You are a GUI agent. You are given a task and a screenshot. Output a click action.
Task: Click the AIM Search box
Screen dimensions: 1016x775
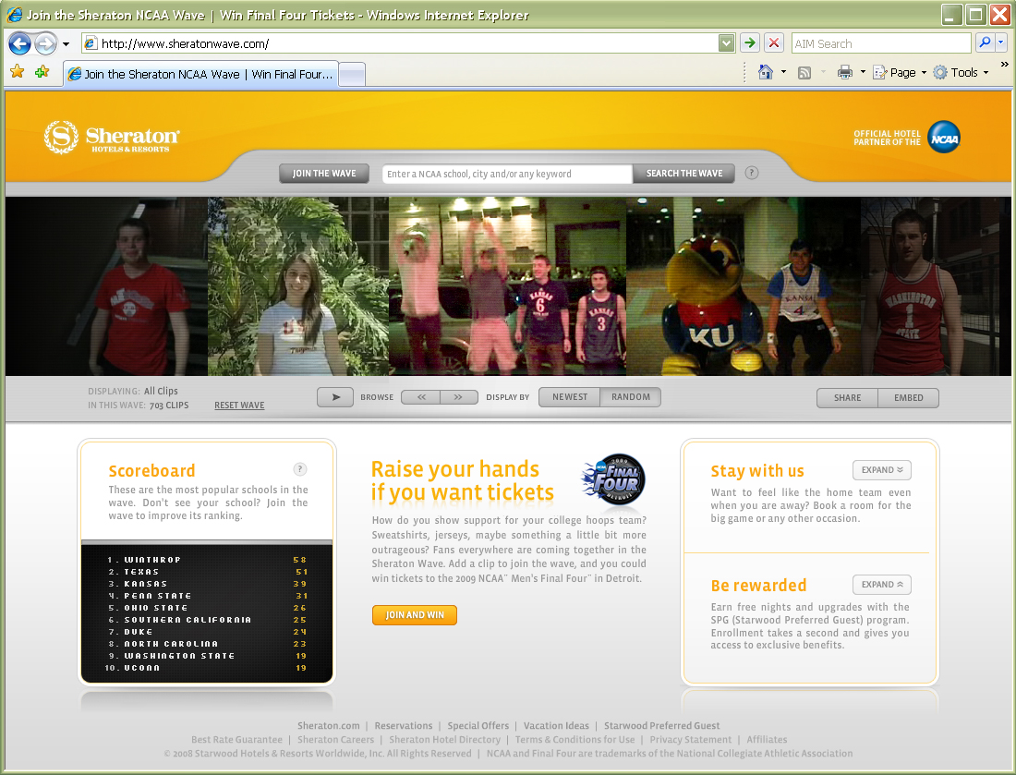pos(880,43)
